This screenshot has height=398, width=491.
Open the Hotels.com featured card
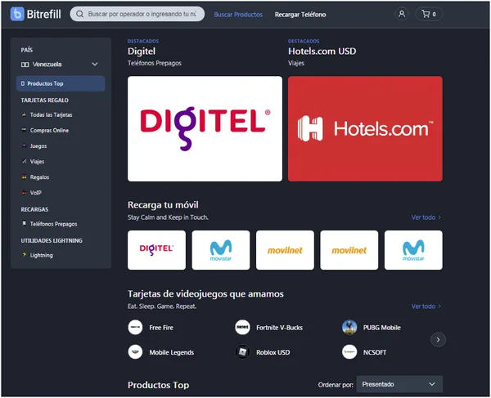point(365,129)
